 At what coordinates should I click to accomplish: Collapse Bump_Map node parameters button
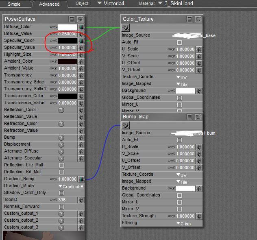pyautogui.click(x=189, y=117)
